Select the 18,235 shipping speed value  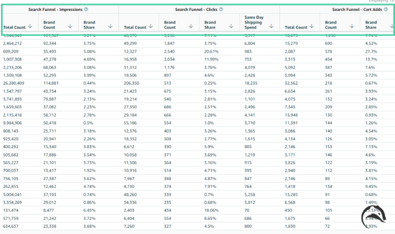coord(251,83)
